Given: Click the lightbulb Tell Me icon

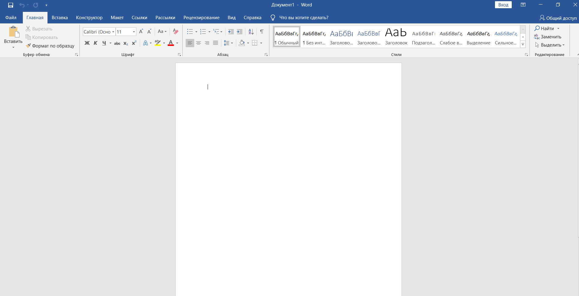Looking at the screenshot, I should click(273, 18).
